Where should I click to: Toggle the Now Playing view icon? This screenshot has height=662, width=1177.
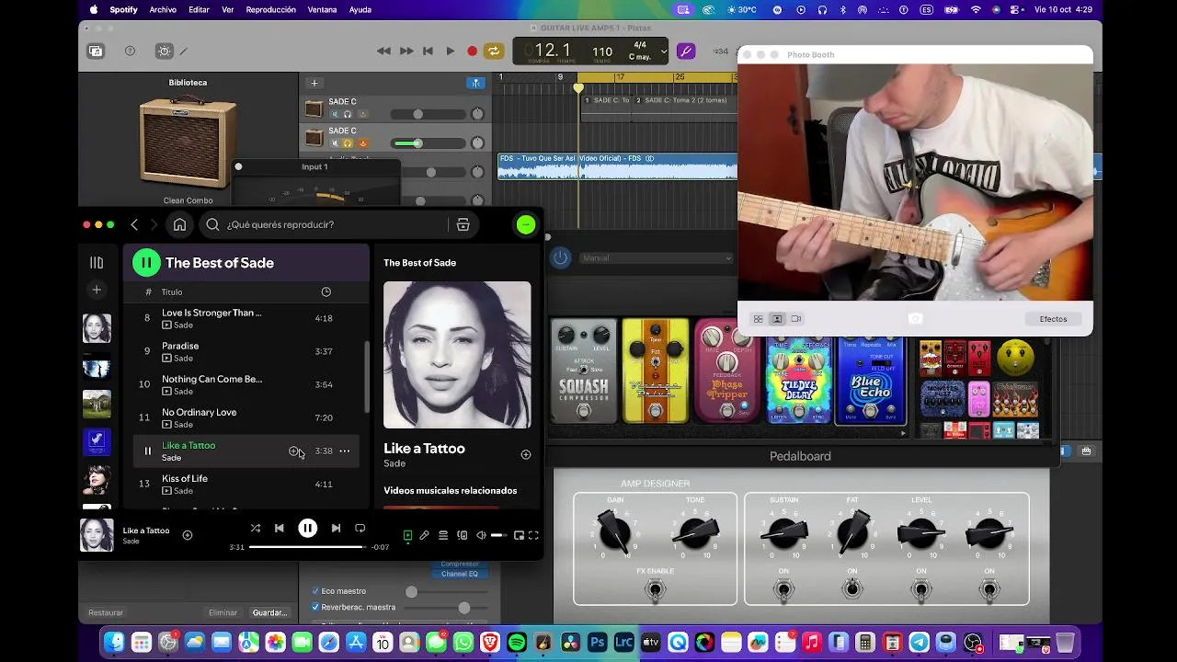[407, 535]
